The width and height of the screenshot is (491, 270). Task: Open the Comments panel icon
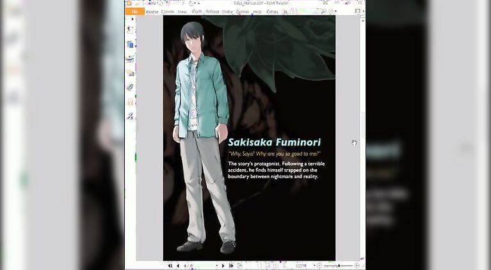pyautogui.click(x=130, y=73)
